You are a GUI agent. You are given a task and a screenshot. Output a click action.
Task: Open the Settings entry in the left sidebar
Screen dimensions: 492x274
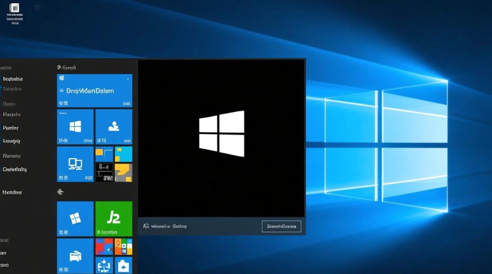15,169
